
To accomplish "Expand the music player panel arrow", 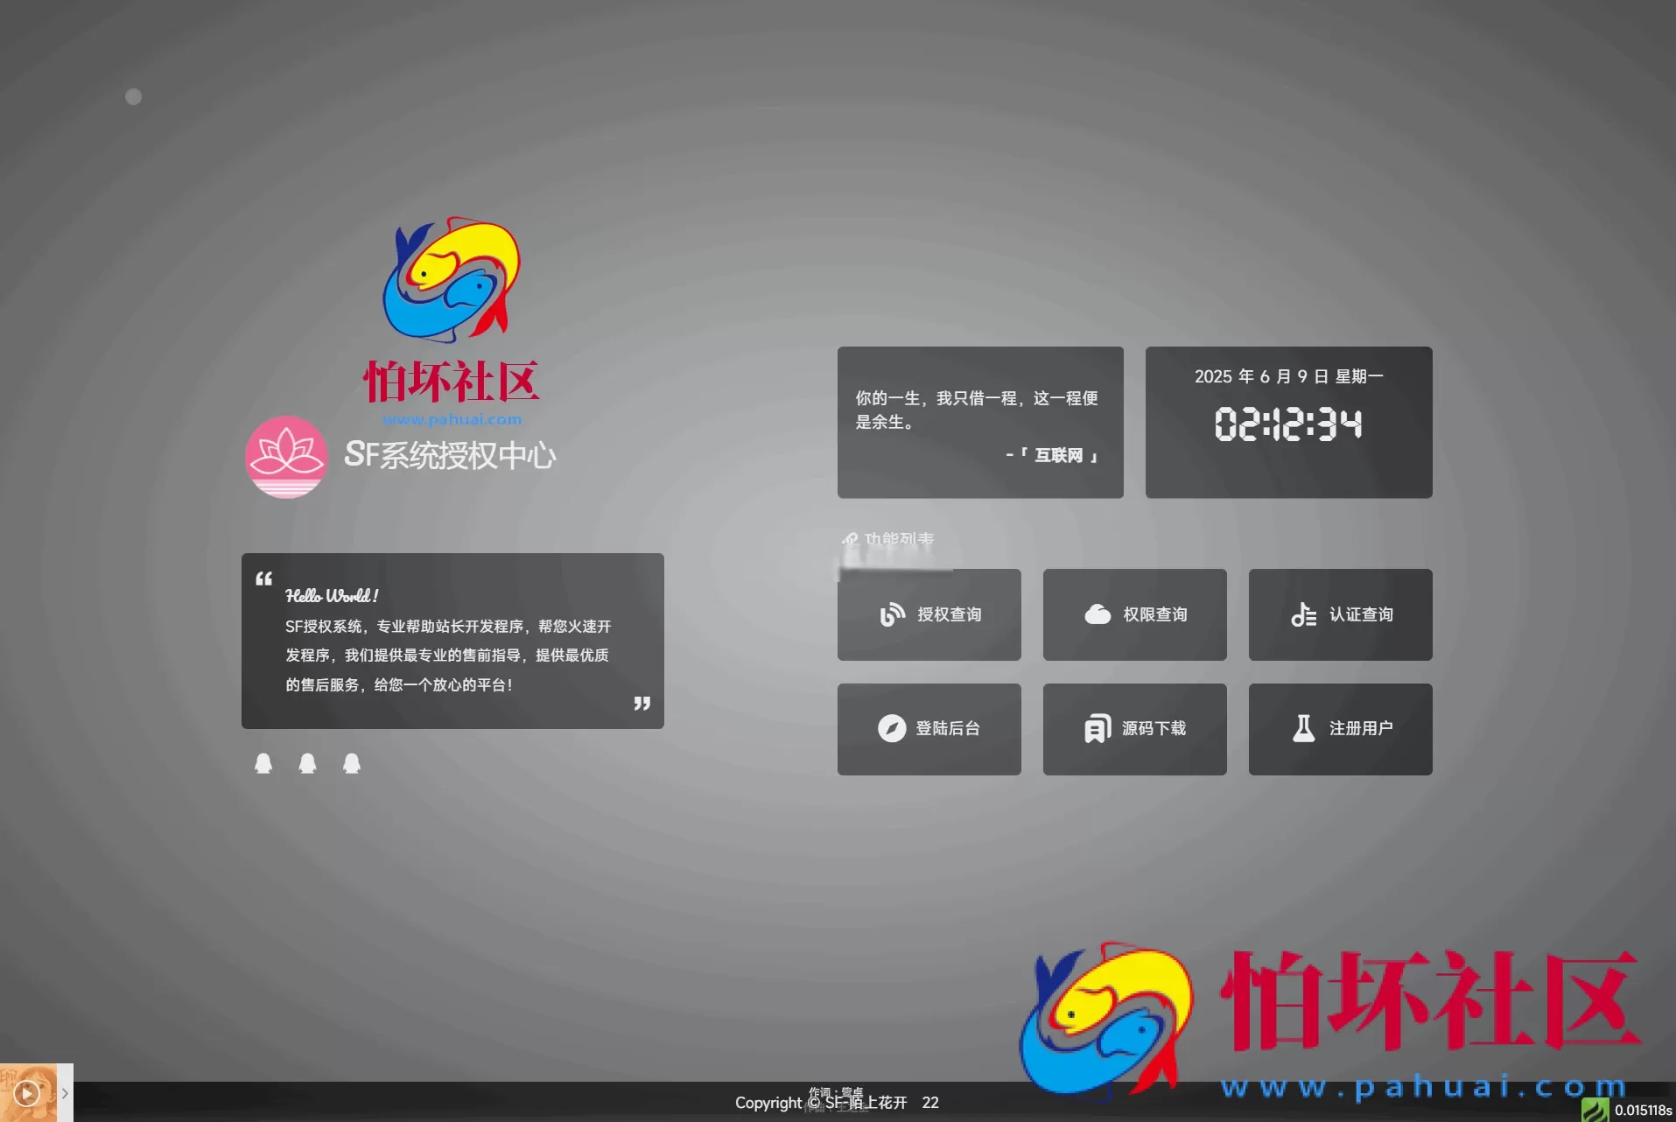I will 65,1093.
